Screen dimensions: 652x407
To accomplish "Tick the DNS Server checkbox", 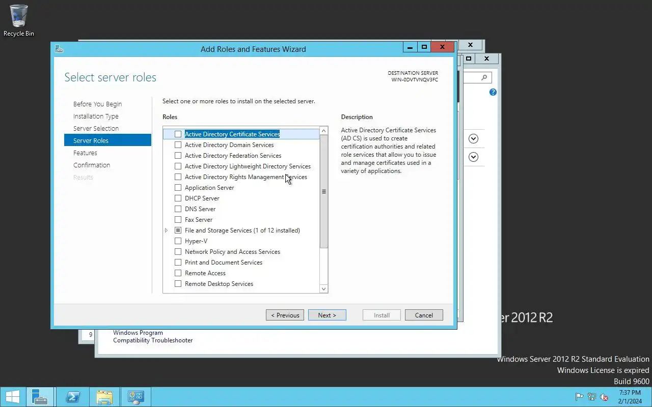I will (x=178, y=209).
